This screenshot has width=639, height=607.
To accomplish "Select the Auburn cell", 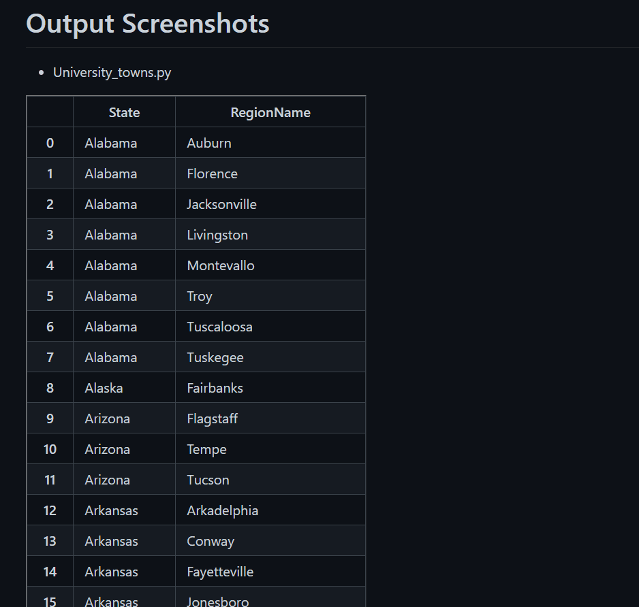I will 270,143.
